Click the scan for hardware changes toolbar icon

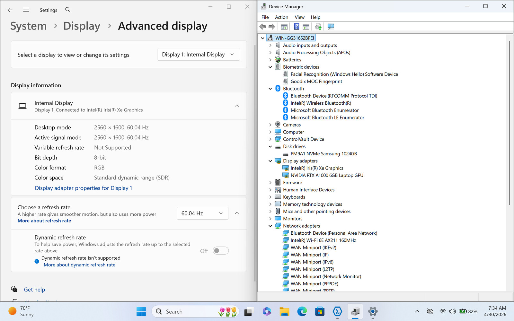coord(331,27)
